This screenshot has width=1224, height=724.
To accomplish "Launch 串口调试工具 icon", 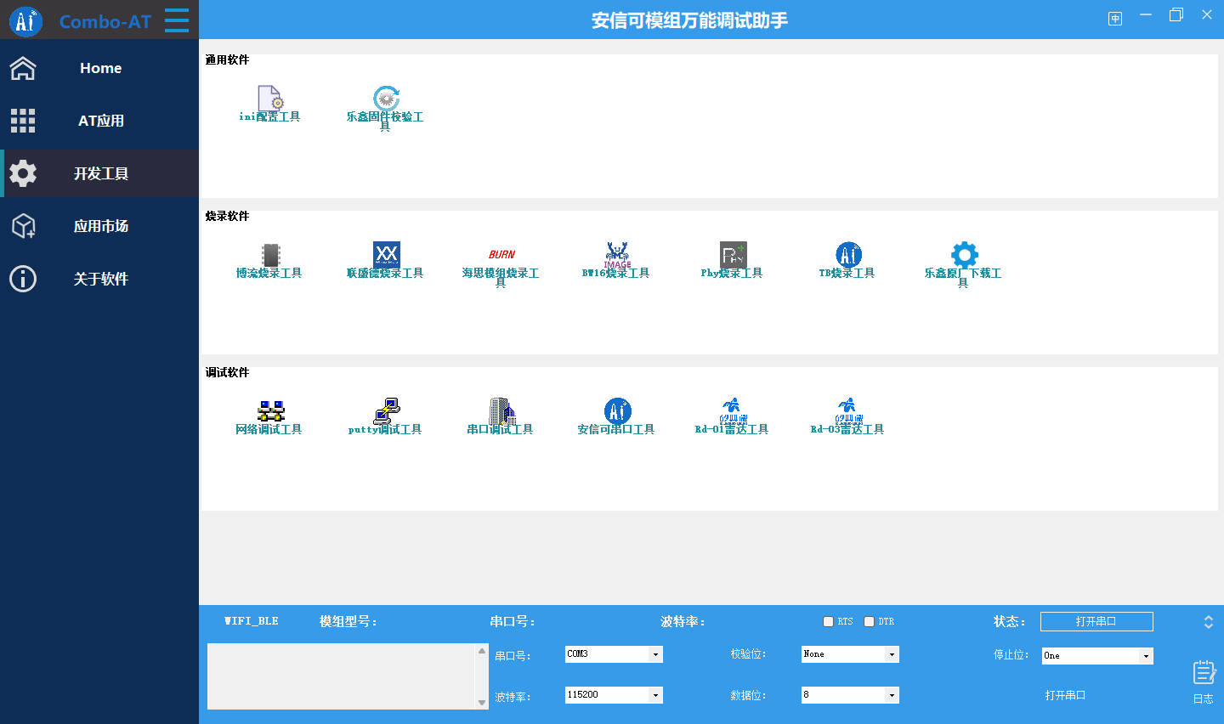I will [501, 411].
